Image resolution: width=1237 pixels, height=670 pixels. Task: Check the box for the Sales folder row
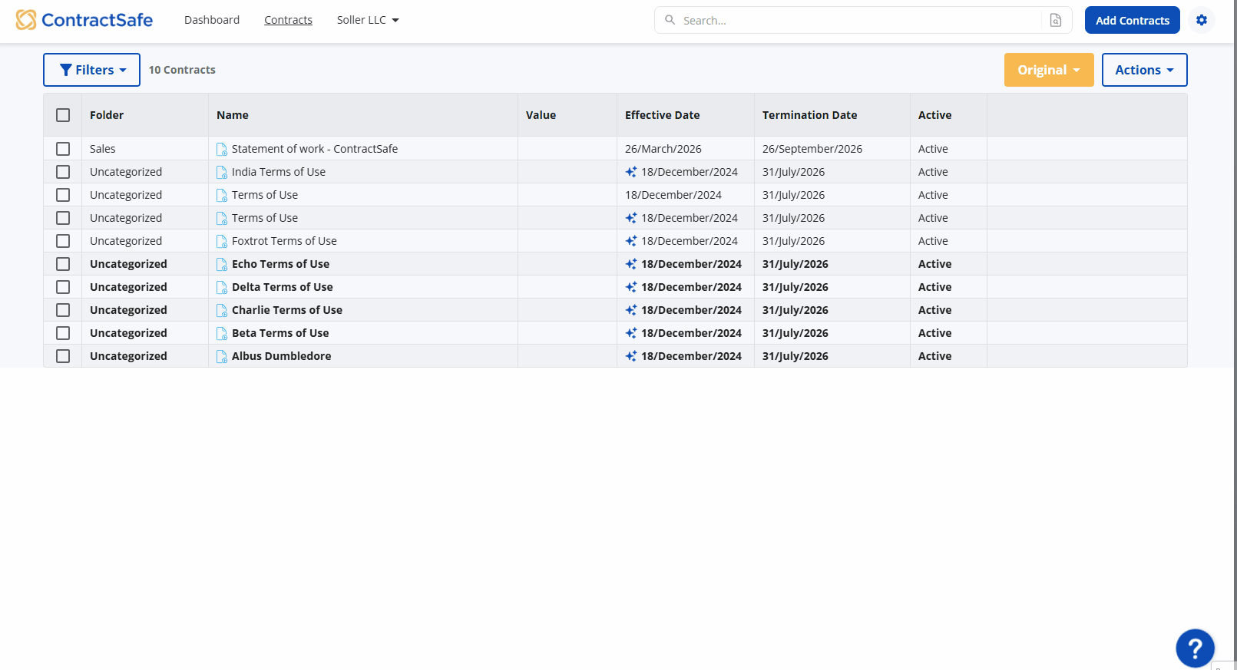[x=63, y=149]
